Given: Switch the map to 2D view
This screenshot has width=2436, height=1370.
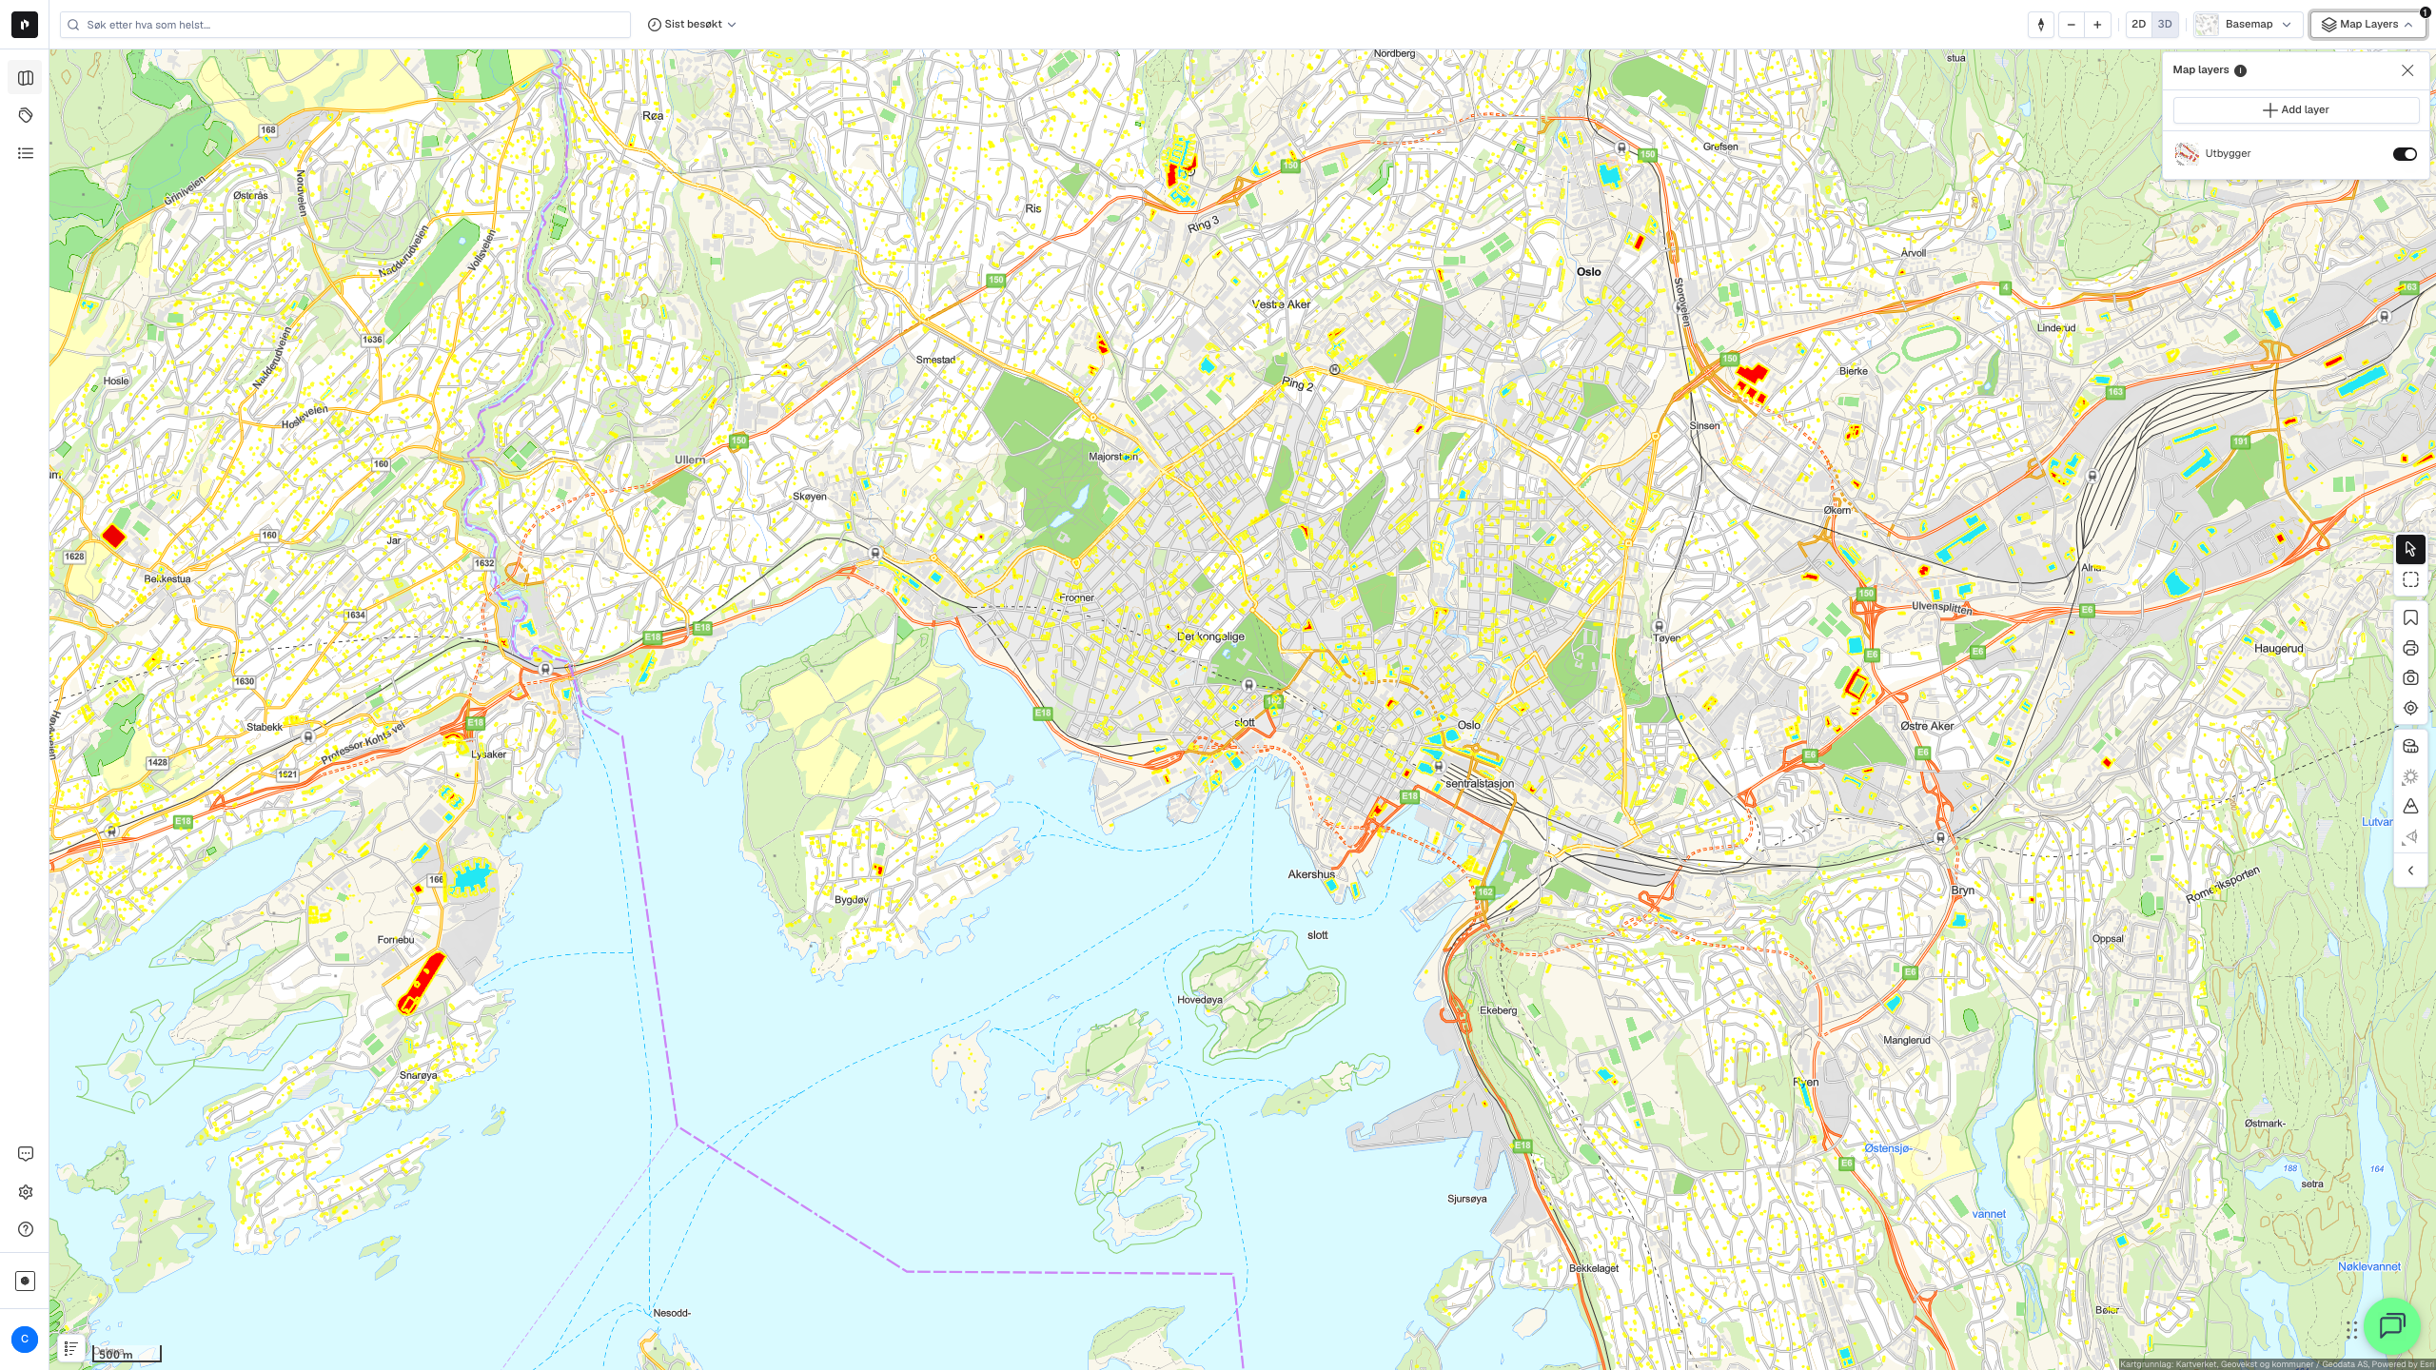Looking at the screenshot, I should click(2139, 25).
